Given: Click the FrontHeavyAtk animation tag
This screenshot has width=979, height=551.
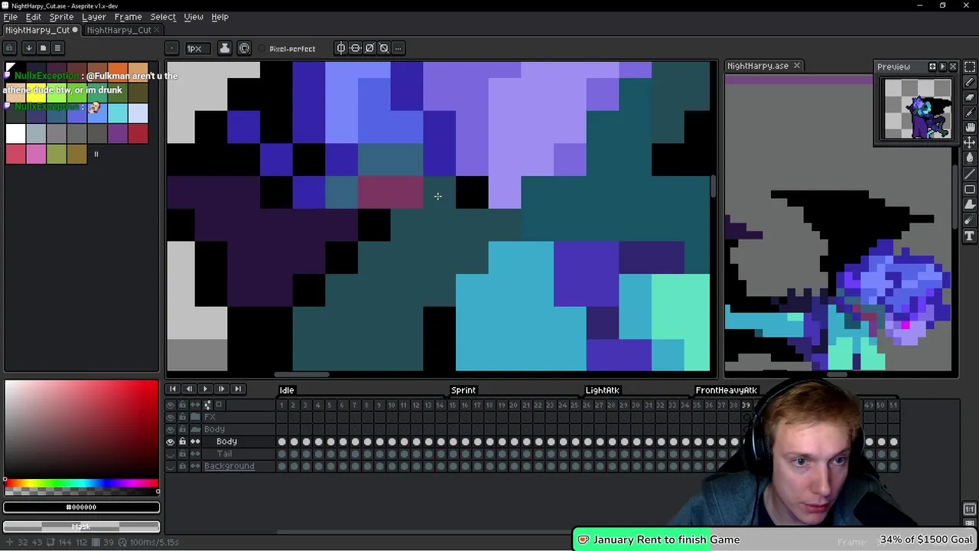Looking at the screenshot, I should pyautogui.click(x=726, y=390).
